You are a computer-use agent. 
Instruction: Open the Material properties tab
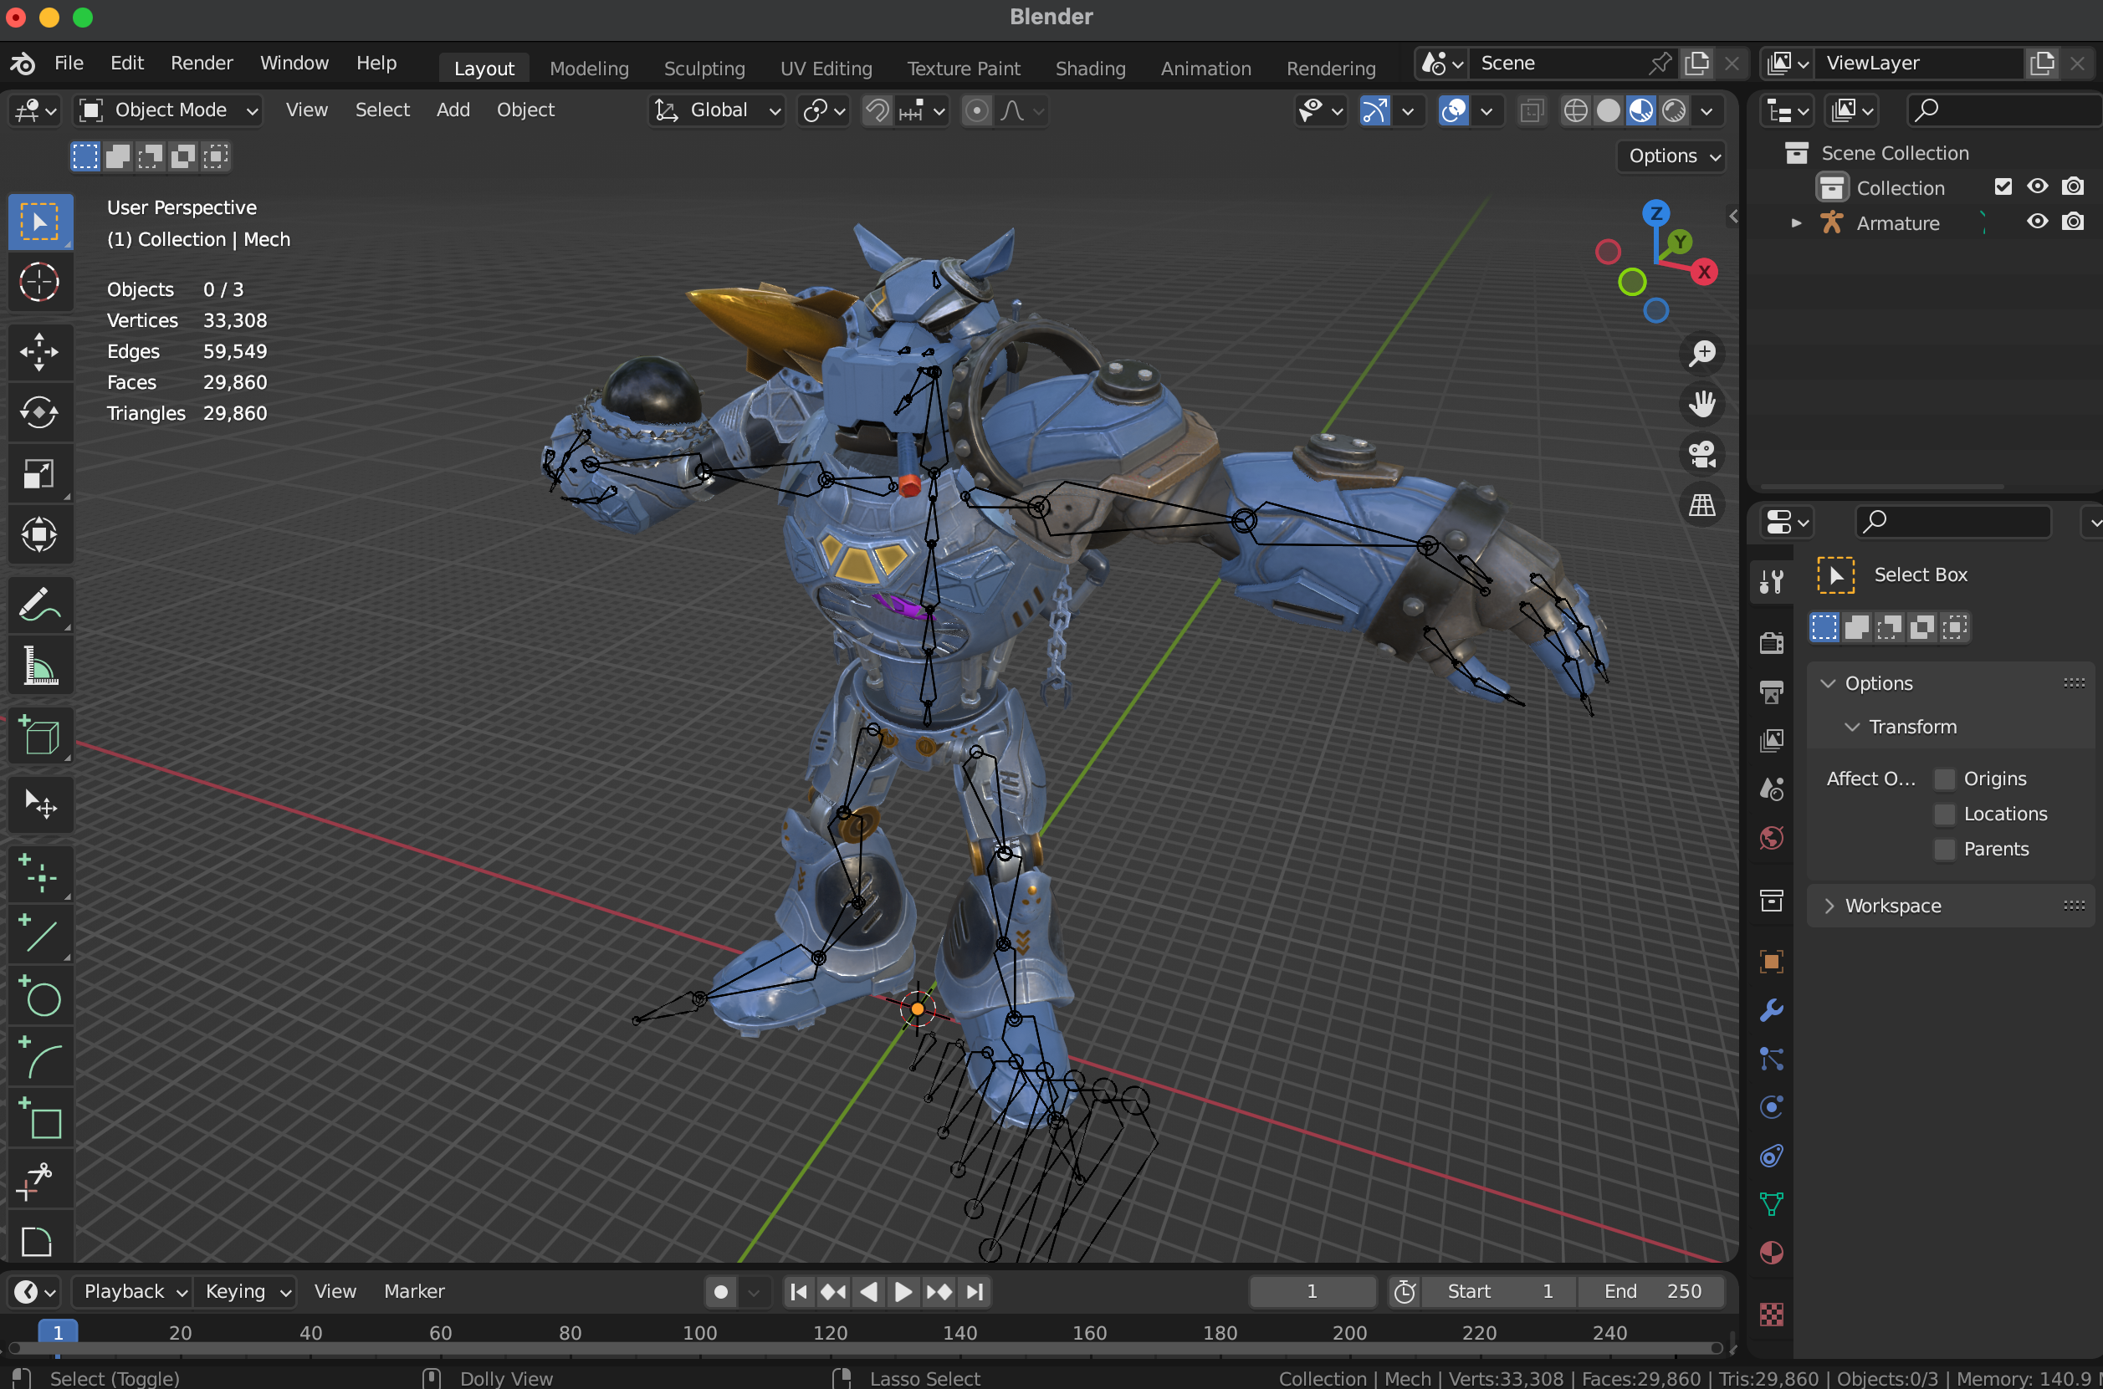1771,1253
